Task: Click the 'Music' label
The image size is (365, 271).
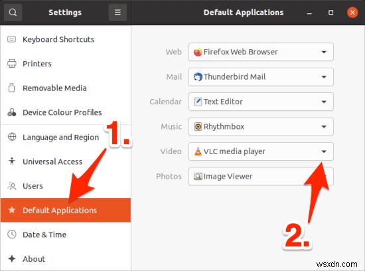Action: pos(171,126)
